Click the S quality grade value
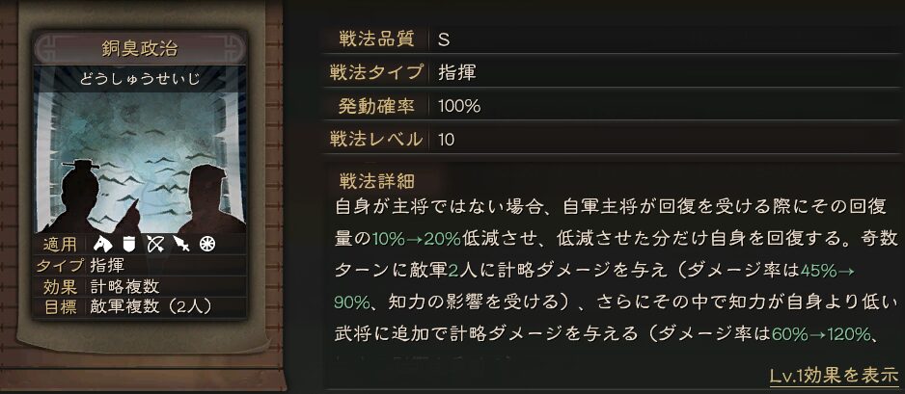The image size is (905, 394). pos(444,39)
